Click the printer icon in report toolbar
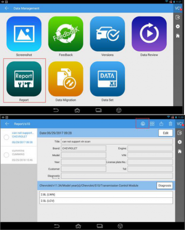The width and height of the screenshot is (185, 230). point(143,124)
